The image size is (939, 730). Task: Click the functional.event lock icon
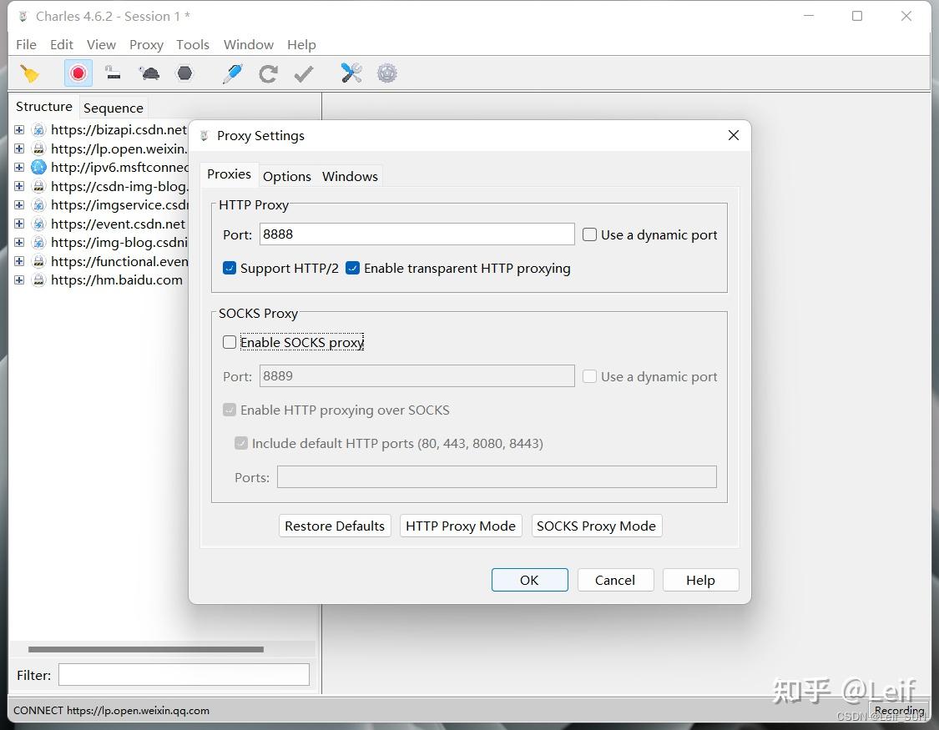(38, 261)
